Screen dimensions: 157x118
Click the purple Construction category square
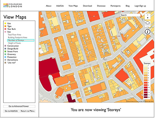(x=5, y=46)
